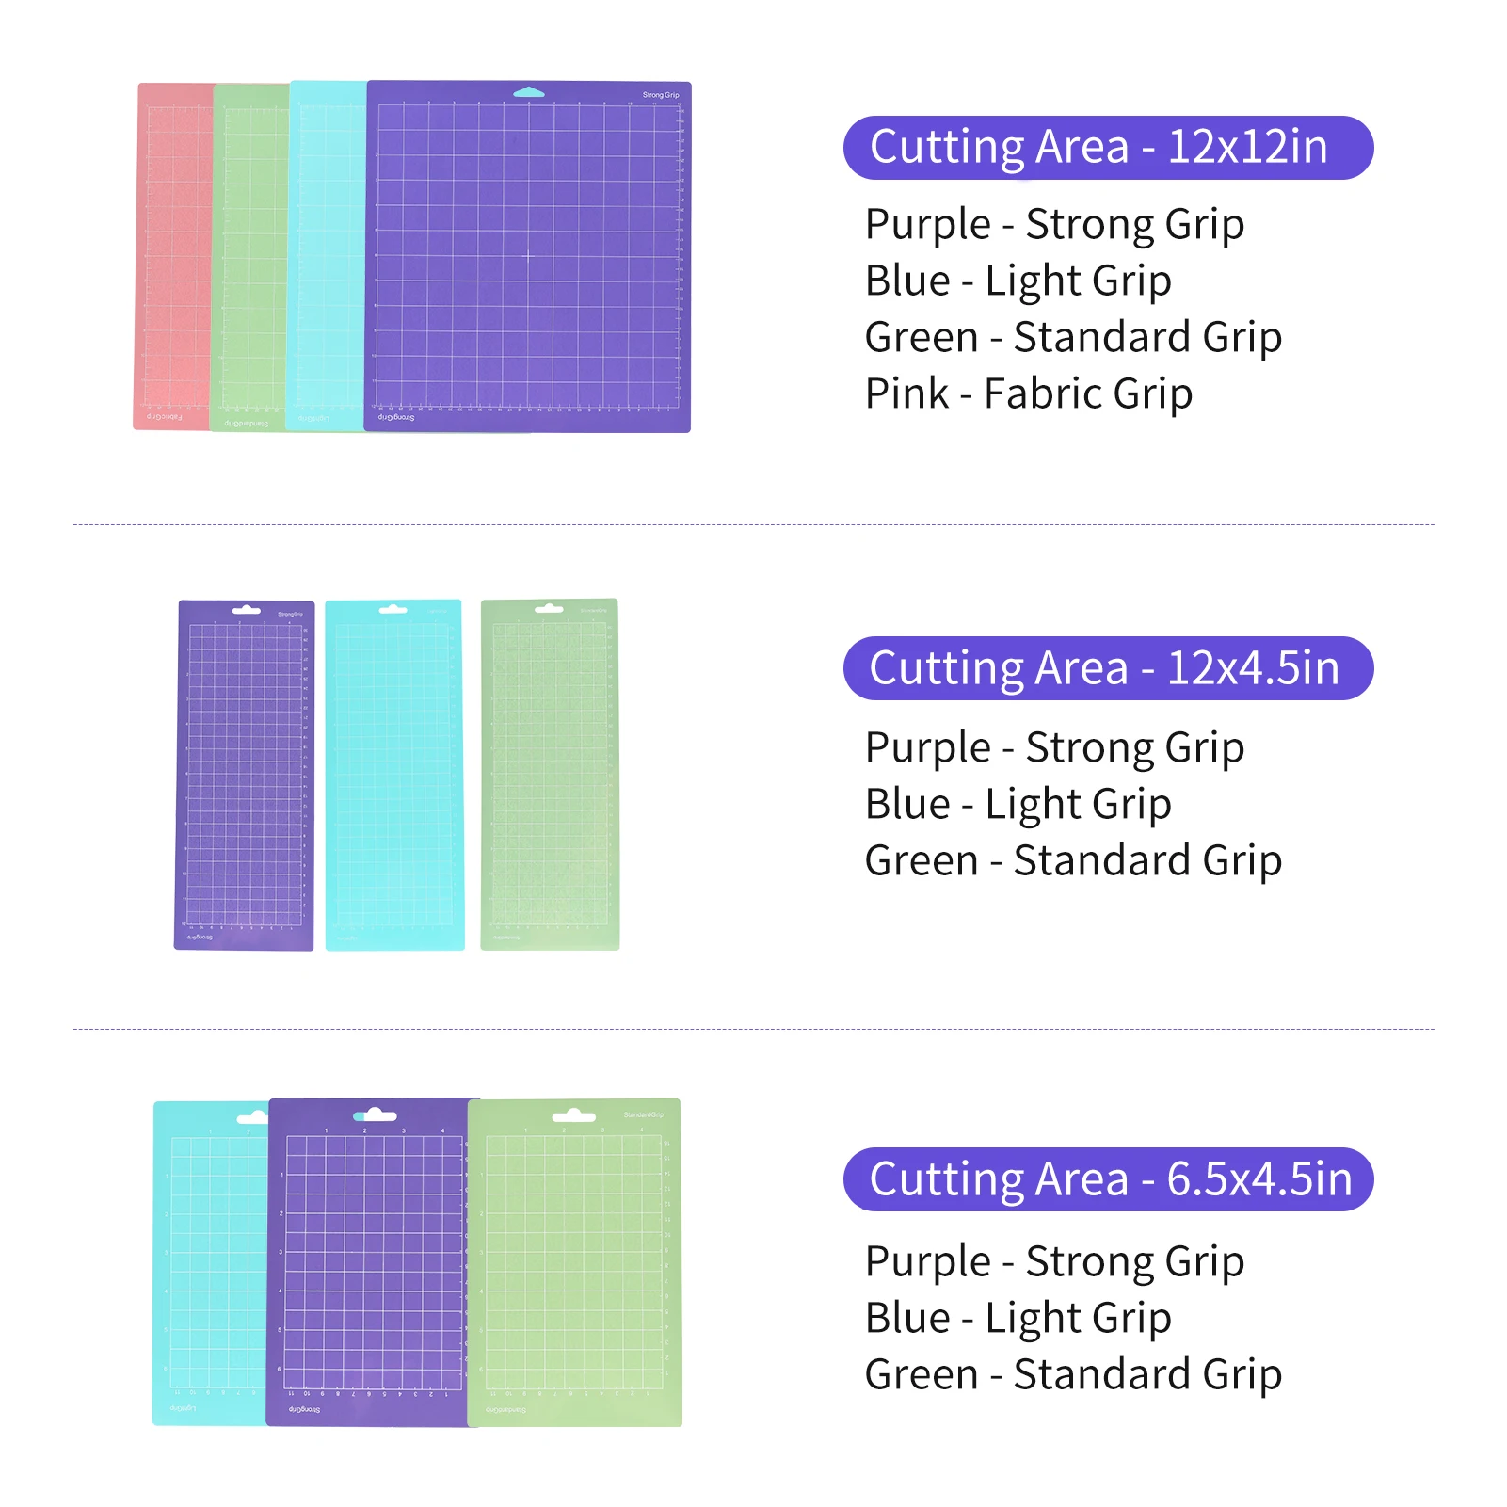Click the 'Cutting Area - 6.5x4.5in' banner
Screen dimensions: 1507x1507
click(1108, 1179)
